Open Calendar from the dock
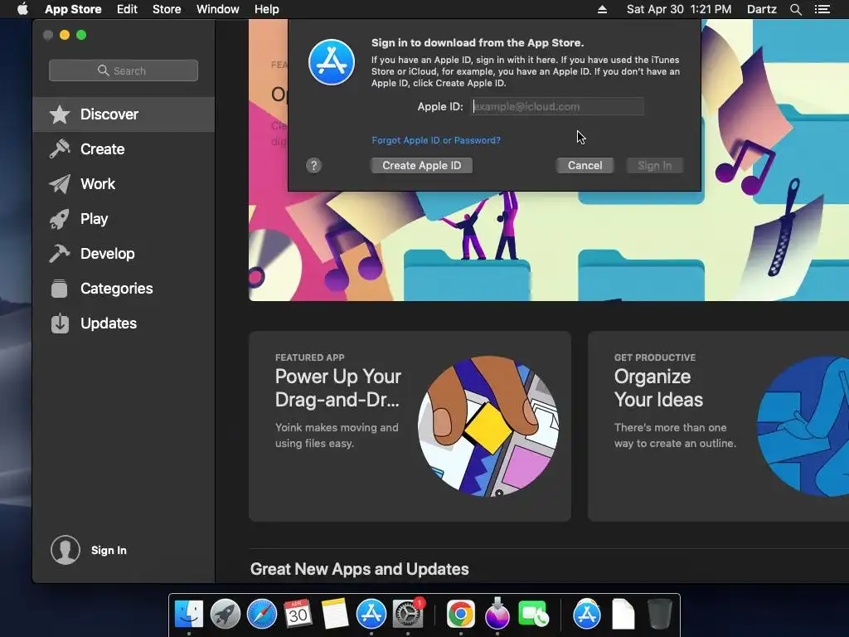The width and height of the screenshot is (849, 637). (298, 614)
